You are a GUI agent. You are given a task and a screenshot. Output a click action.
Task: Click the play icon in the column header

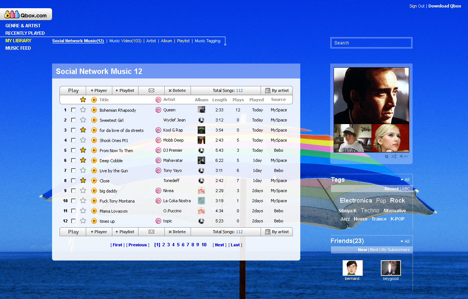94,100
